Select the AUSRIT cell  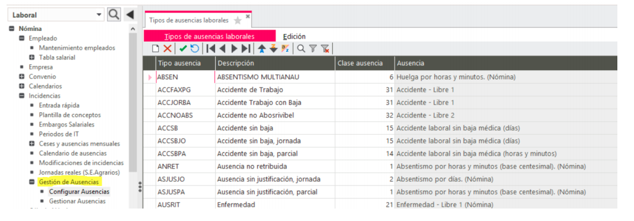click(185, 204)
